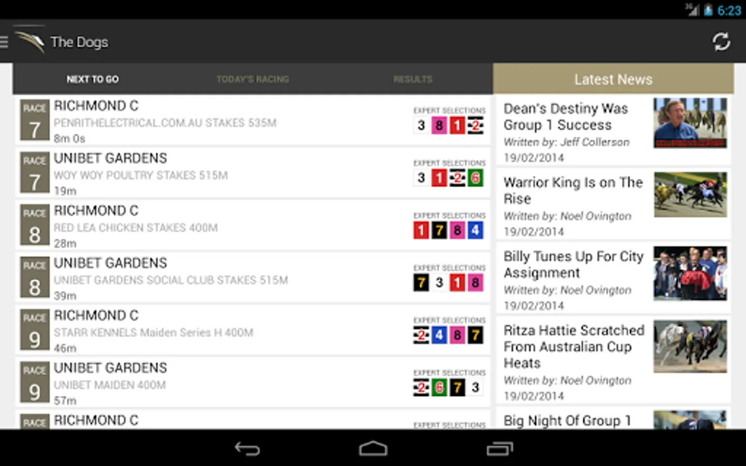Tap Race 8 badge for Richmond C

coord(35,225)
